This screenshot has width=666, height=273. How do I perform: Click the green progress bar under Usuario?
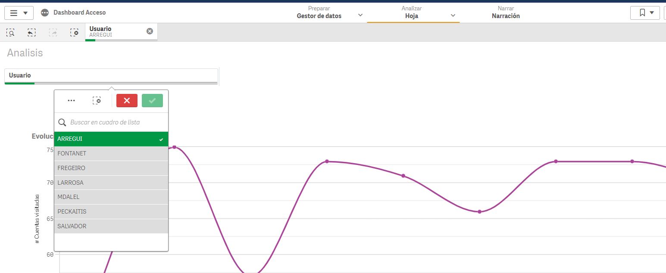tap(19, 84)
